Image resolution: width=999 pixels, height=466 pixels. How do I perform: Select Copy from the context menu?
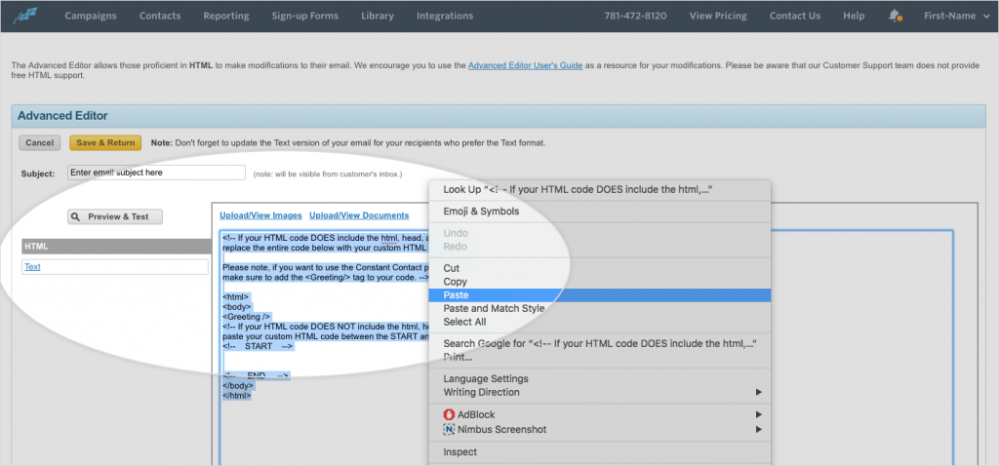tap(600, 282)
